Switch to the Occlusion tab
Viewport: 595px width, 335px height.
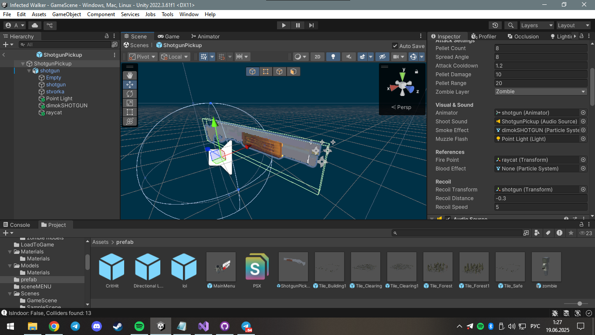523,36
